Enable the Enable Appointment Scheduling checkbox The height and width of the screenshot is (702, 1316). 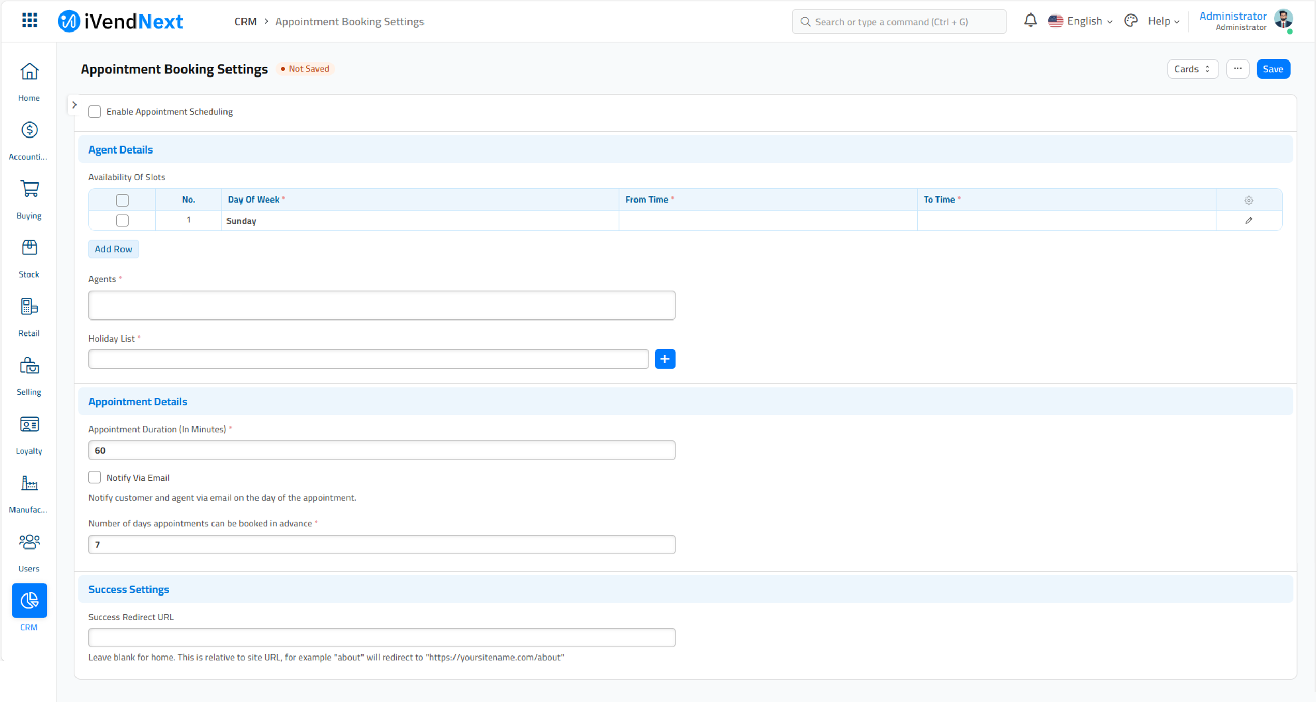[95, 111]
